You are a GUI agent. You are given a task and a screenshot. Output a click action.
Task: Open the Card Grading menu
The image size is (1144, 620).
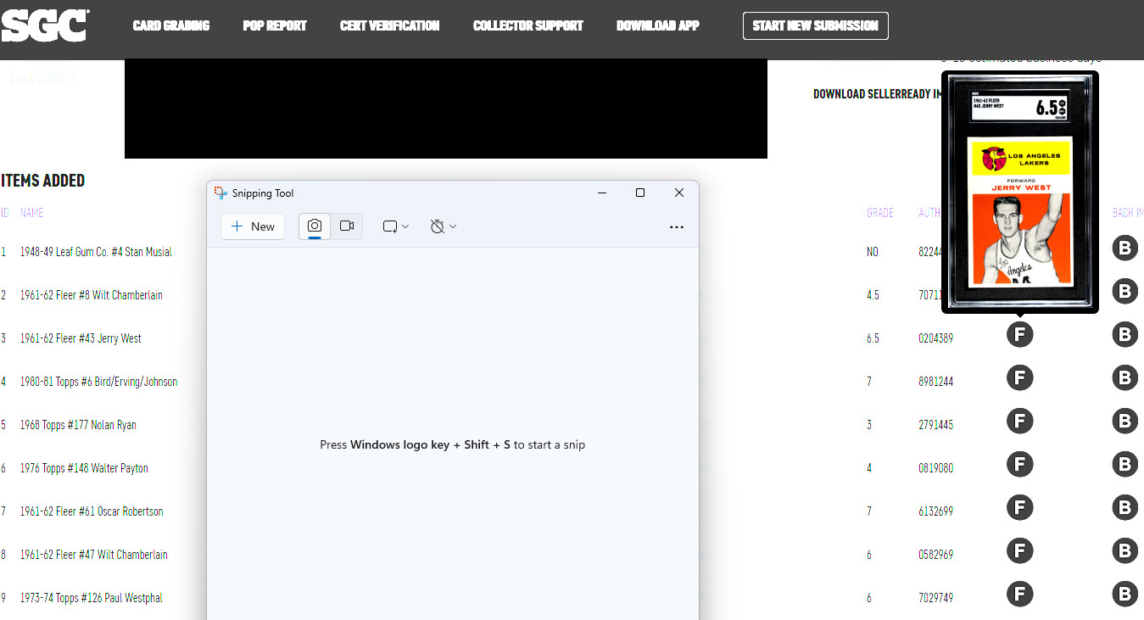(x=171, y=25)
